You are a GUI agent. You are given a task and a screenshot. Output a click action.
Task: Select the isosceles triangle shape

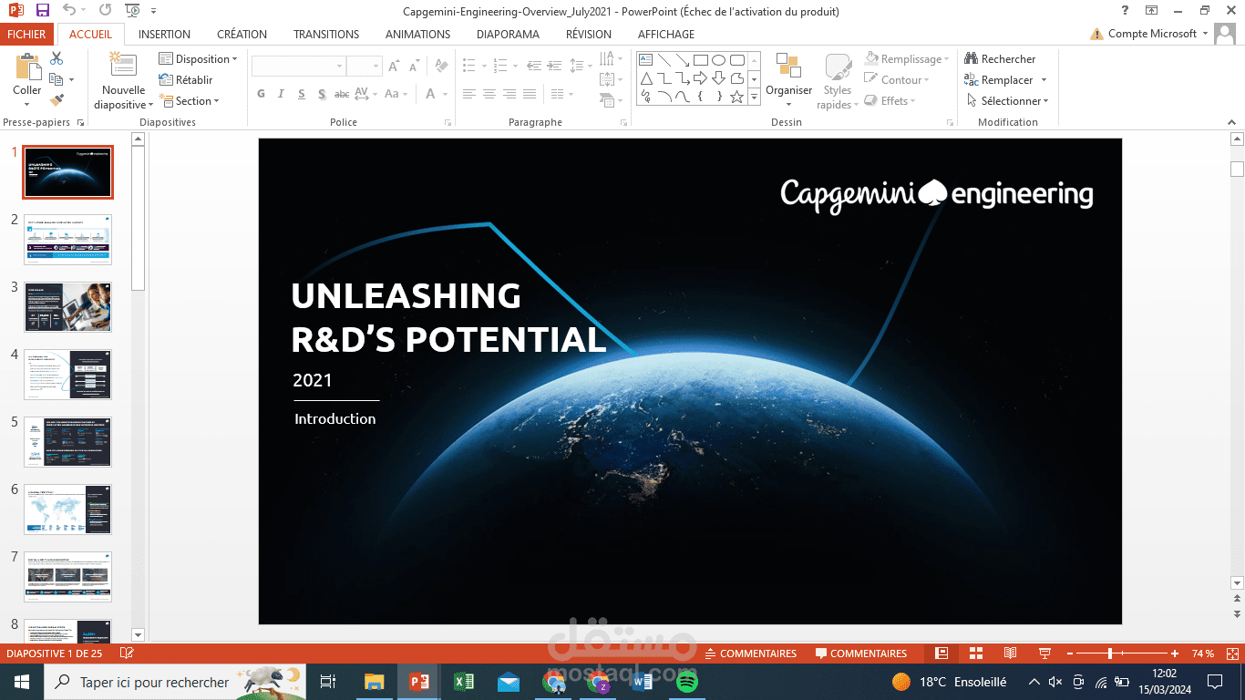pos(645,78)
